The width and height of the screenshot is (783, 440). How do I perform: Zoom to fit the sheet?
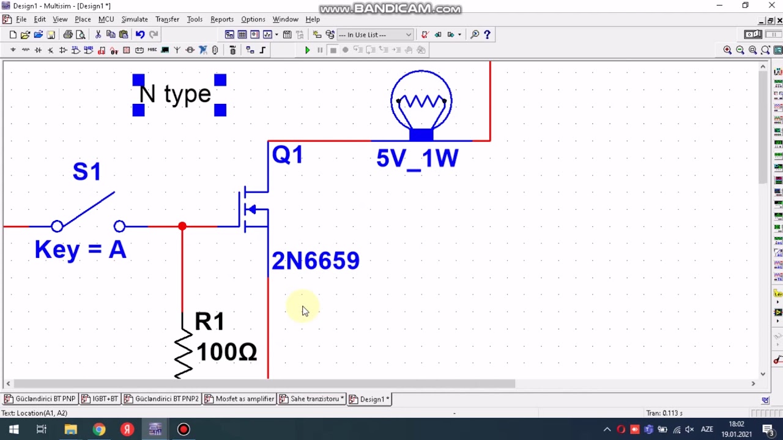(x=765, y=50)
